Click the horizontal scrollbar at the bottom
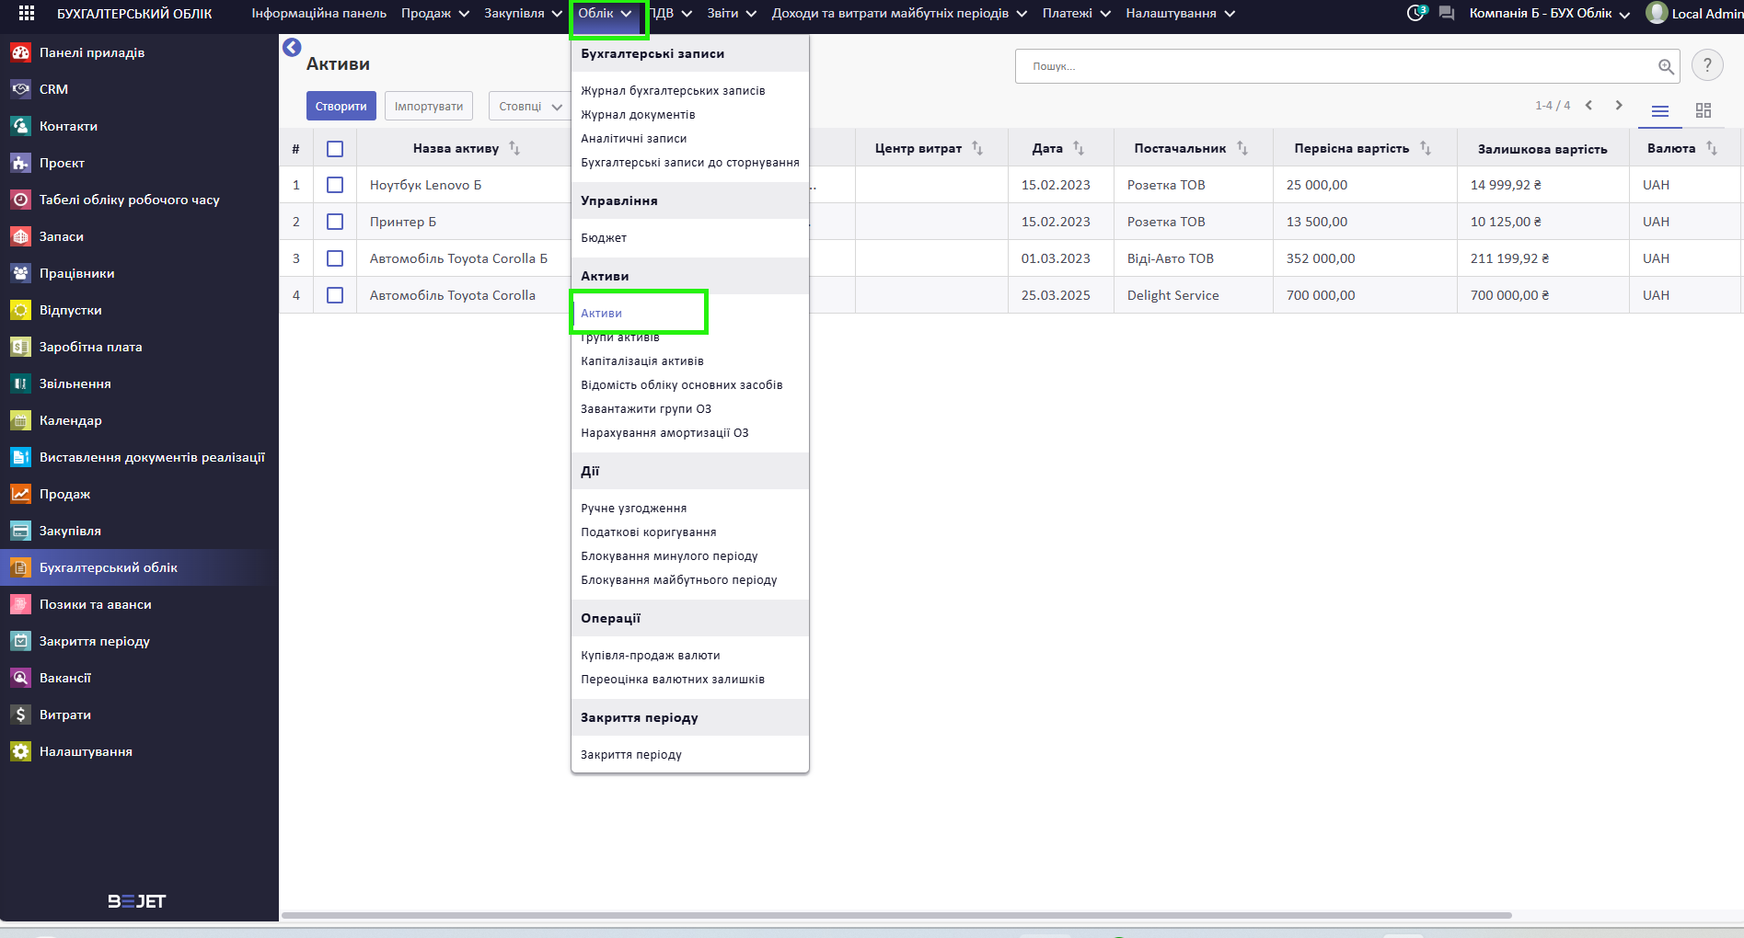This screenshot has width=1744, height=938. pyautogui.click(x=896, y=915)
